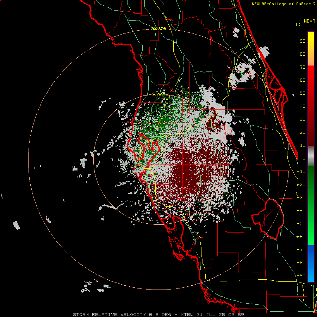Image resolution: width=317 pixels, height=317 pixels.
Task: Click the -30 knots scale label
Action: click(301, 198)
